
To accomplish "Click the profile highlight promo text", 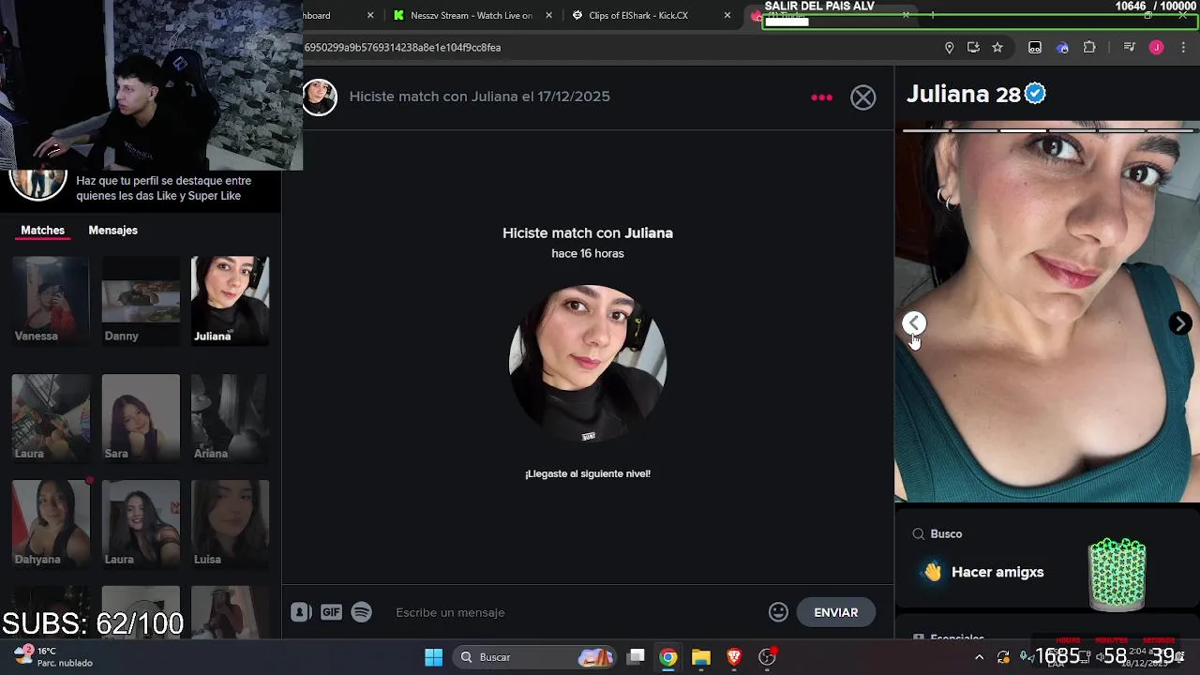I will [164, 188].
